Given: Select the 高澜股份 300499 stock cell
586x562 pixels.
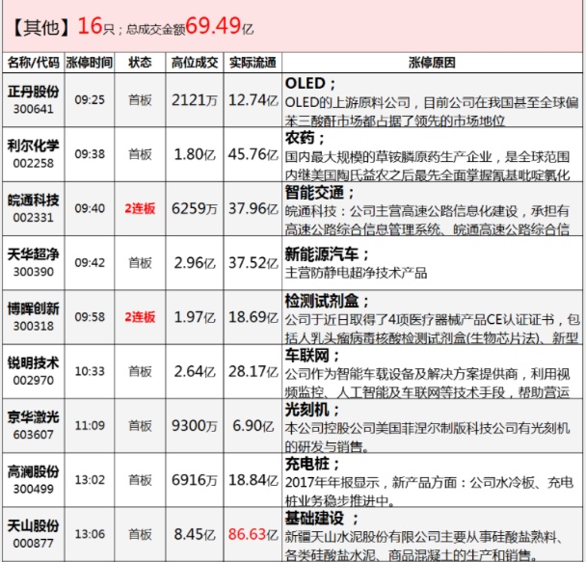Looking at the screenshot, I should (34, 479).
